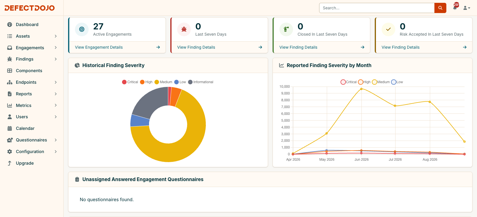Click the Configuration gear icon
Viewport: 477px width, 217px height.
tap(10, 152)
